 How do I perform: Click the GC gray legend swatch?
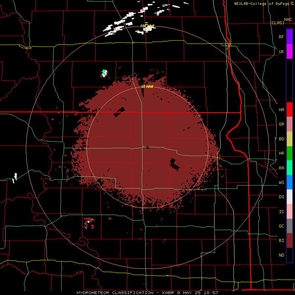point(289,226)
